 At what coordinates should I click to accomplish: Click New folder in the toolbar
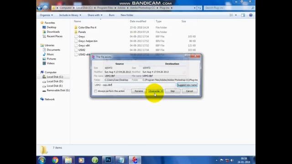coord(127,15)
